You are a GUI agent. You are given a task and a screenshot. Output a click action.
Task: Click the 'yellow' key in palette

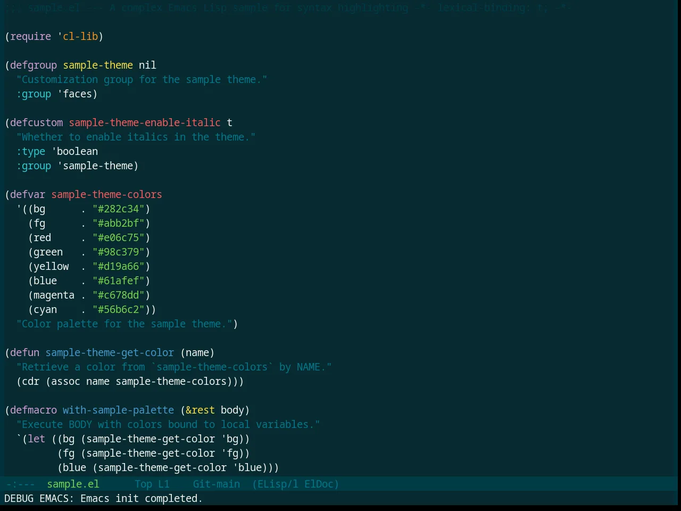51,266
